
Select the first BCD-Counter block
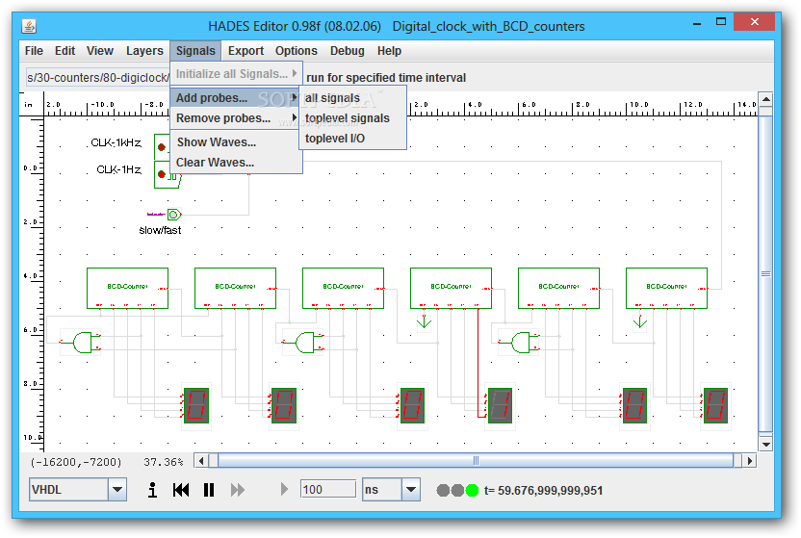(127, 288)
